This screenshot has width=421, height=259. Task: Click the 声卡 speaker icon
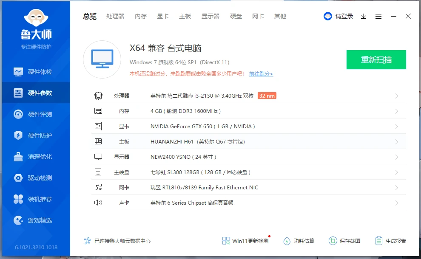coord(98,203)
